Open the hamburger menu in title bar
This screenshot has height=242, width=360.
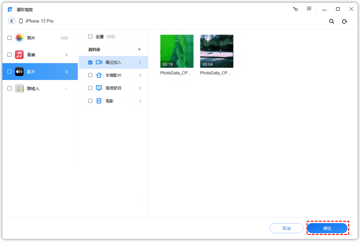point(309,9)
